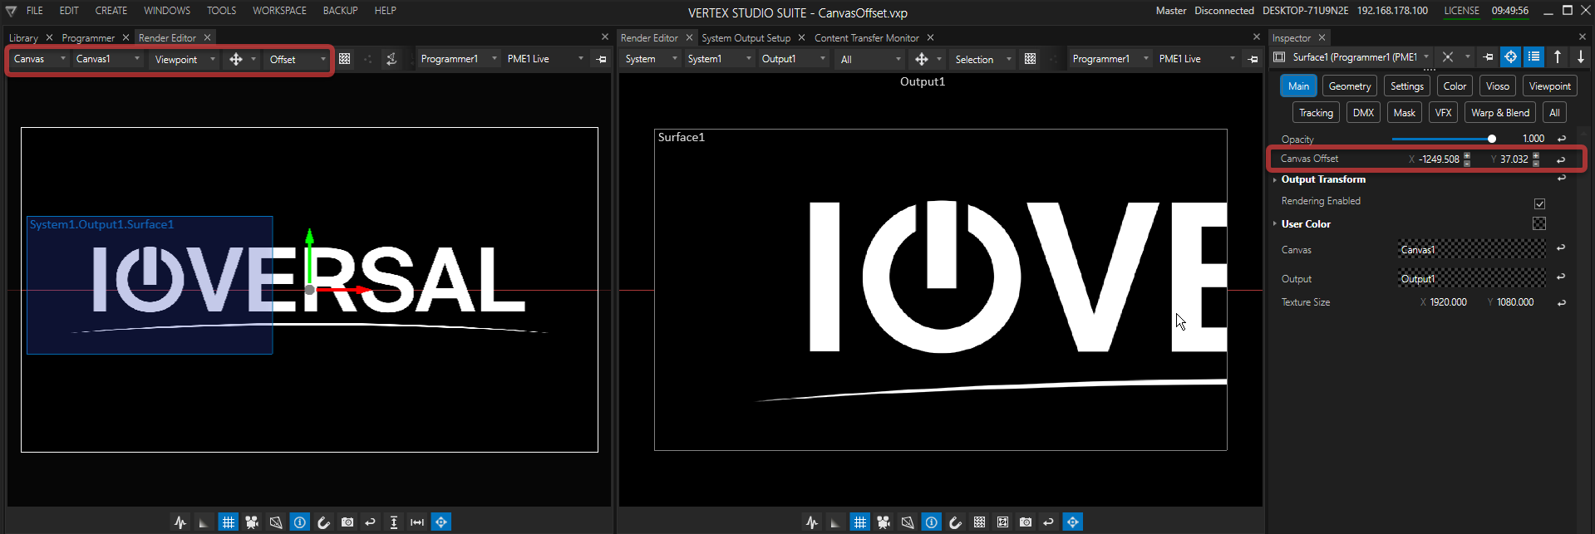Click the move tool icon in left editor toolbar
This screenshot has height=534, width=1595.
236,59
